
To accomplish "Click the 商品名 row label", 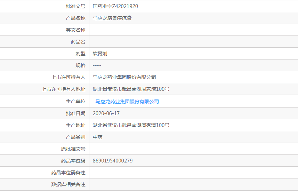I will [78, 42].
